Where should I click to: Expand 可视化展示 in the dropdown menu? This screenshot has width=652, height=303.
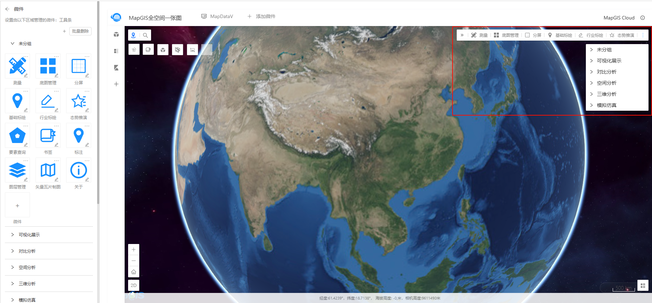coord(617,61)
